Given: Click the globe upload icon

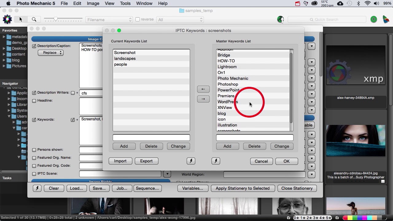Looking at the screenshot, I should pos(280,19).
